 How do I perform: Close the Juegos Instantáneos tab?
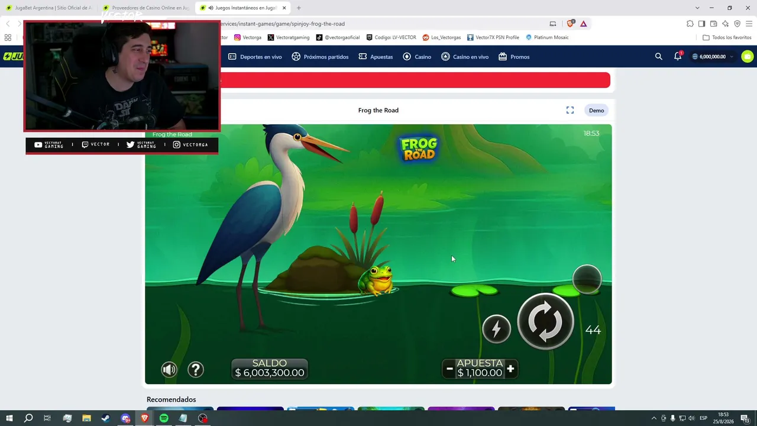[284, 8]
